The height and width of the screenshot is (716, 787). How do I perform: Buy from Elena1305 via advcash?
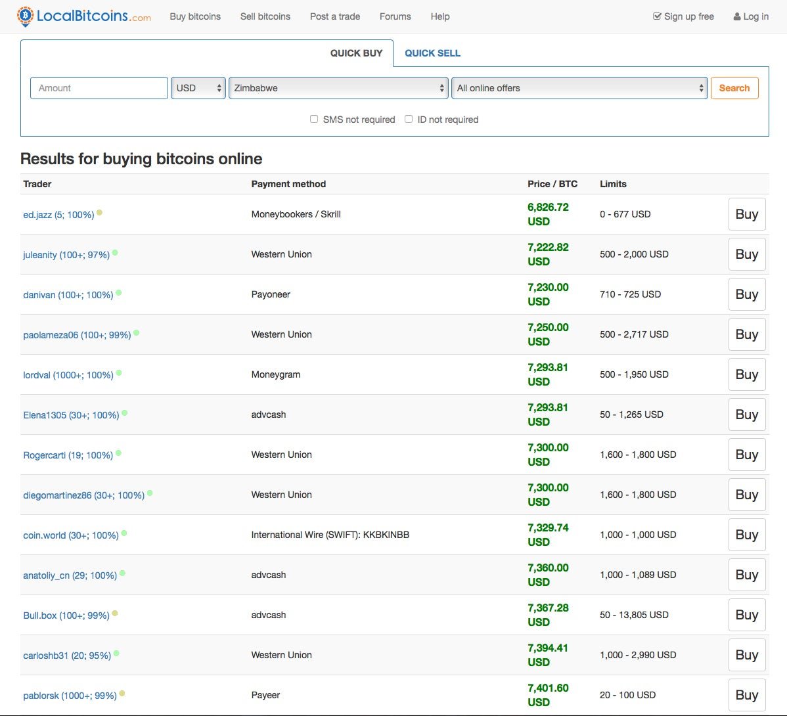click(747, 414)
